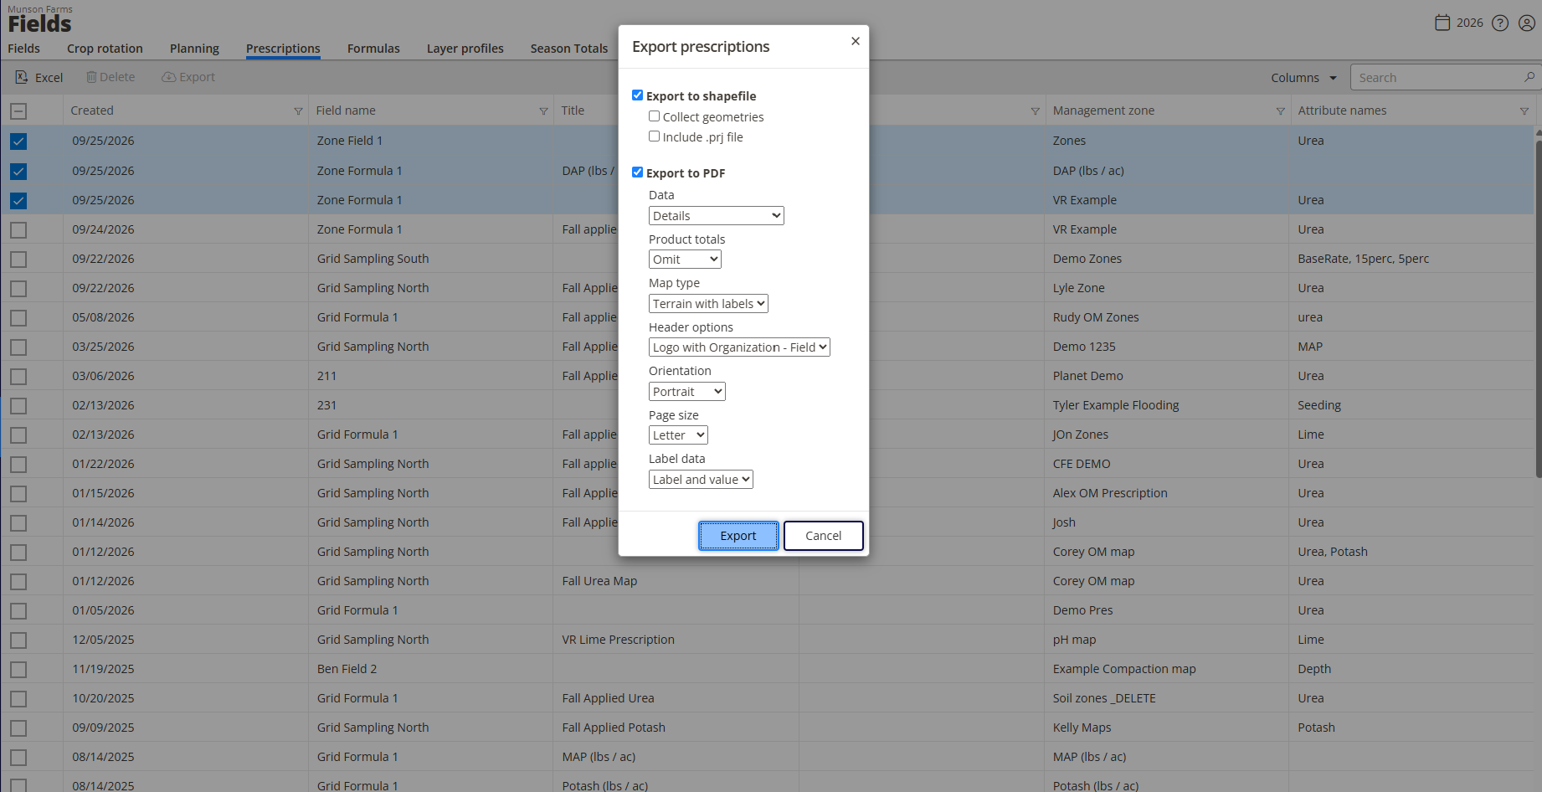1542x792 pixels.
Task: Close the Export prescriptions dialog
Action: pyautogui.click(x=855, y=41)
